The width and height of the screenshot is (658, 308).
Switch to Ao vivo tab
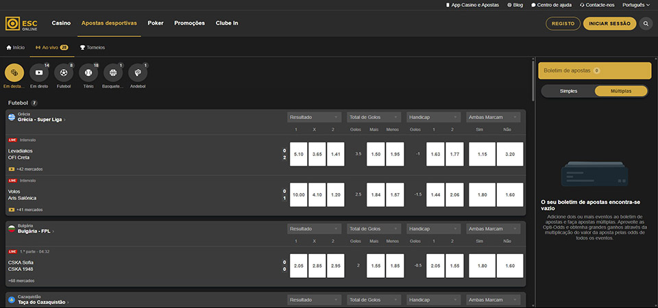pyautogui.click(x=52, y=48)
